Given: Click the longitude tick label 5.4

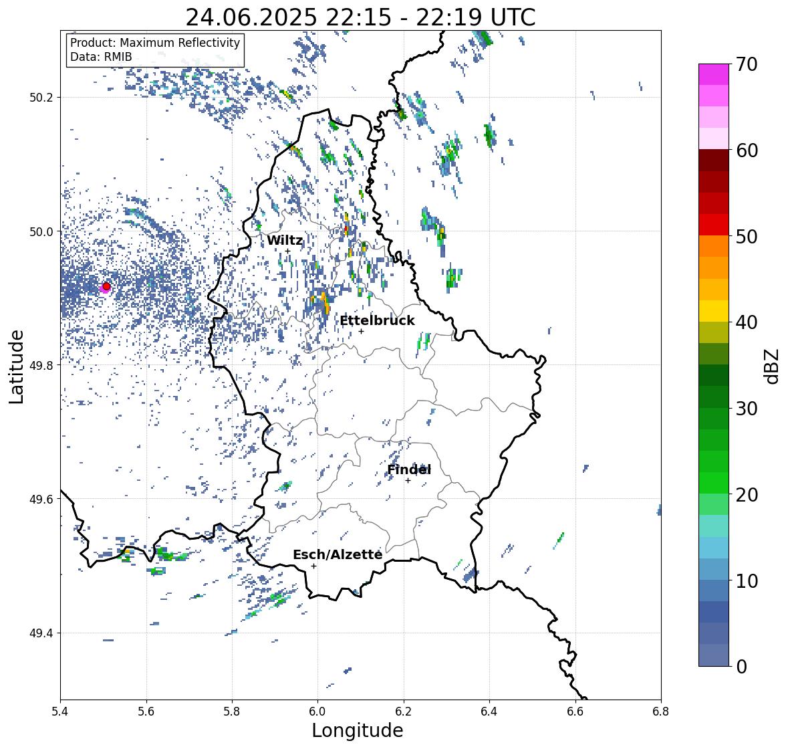Looking at the screenshot, I should pyautogui.click(x=60, y=711).
